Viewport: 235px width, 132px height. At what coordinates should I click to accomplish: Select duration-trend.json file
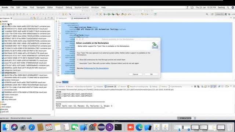(11, 80)
